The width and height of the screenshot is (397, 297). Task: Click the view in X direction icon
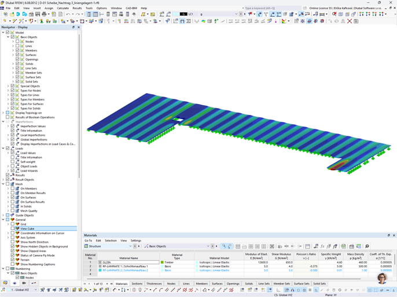pyautogui.click(x=362, y=14)
